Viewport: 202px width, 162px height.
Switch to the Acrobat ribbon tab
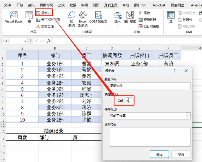coord(159,5)
